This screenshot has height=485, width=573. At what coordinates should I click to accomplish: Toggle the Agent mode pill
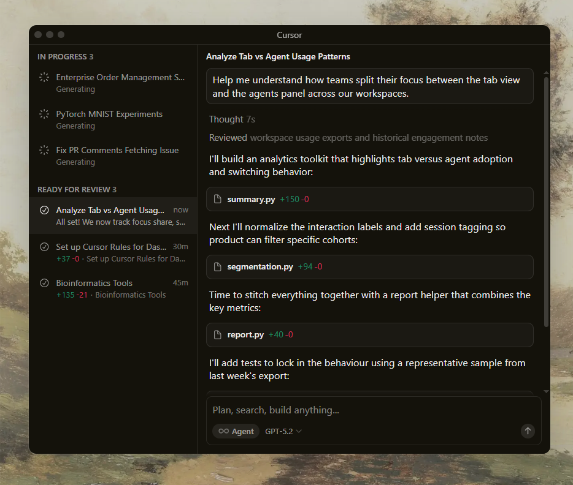(236, 432)
